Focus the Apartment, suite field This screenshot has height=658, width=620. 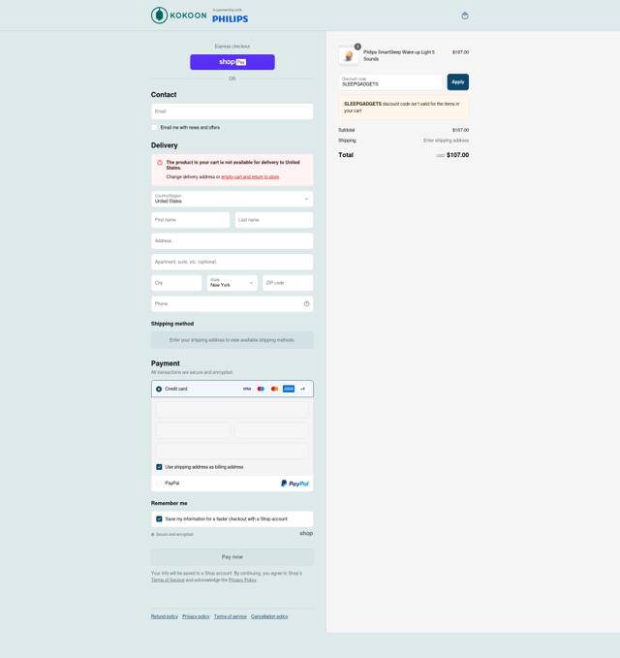(232, 262)
